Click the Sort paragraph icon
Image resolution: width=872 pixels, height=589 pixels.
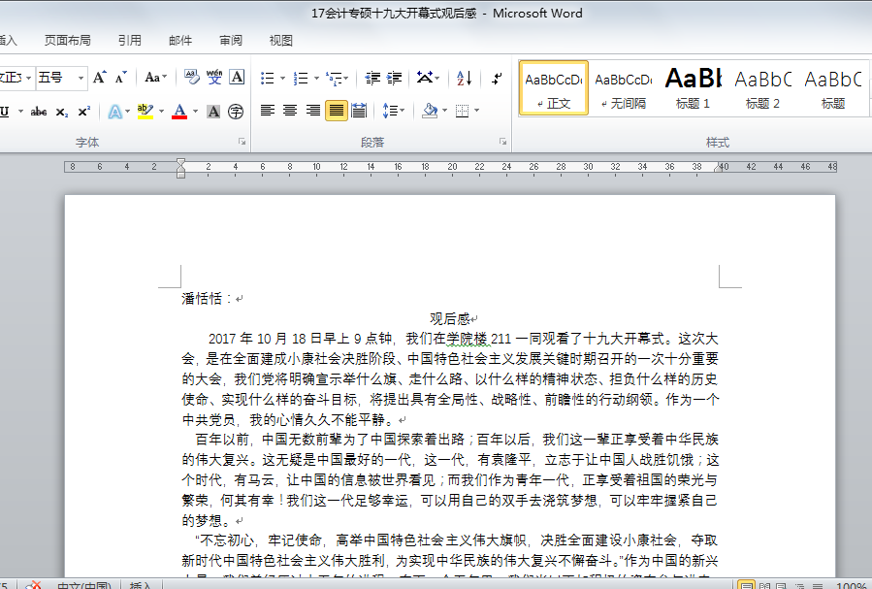tap(464, 78)
